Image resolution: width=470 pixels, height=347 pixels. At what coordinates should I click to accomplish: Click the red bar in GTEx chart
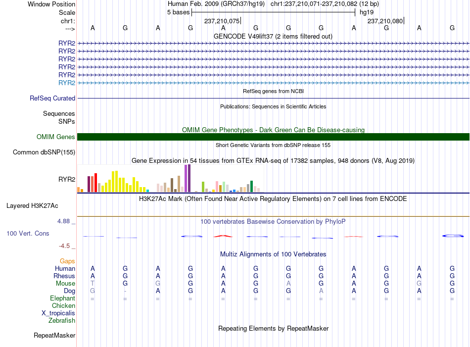point(95,182)
